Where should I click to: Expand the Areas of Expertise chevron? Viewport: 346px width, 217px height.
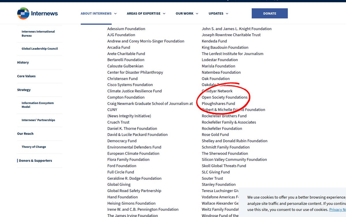[164, 13]
